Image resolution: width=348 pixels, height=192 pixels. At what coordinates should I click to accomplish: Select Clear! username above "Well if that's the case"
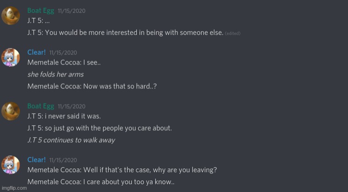click(x=37, y=160)
